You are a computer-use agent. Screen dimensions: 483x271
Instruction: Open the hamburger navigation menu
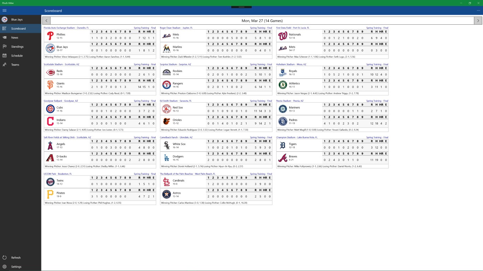(x=5, y=11)
